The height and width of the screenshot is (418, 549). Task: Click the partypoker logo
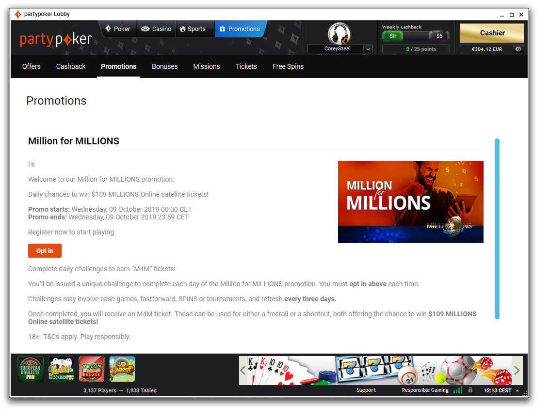click(56, 39)
